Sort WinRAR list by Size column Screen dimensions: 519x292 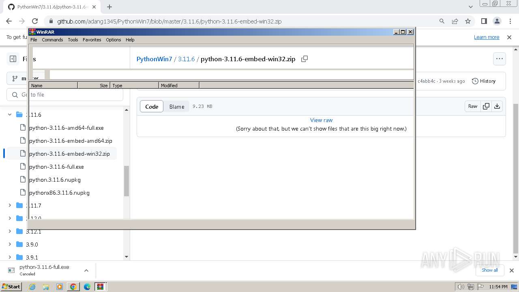coord(94,85)
